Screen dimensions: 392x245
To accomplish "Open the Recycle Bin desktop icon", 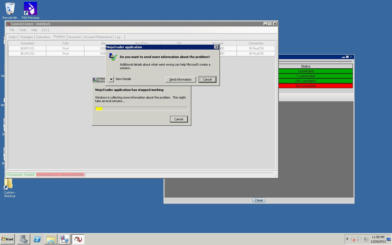I will click(x=10, y=11).
